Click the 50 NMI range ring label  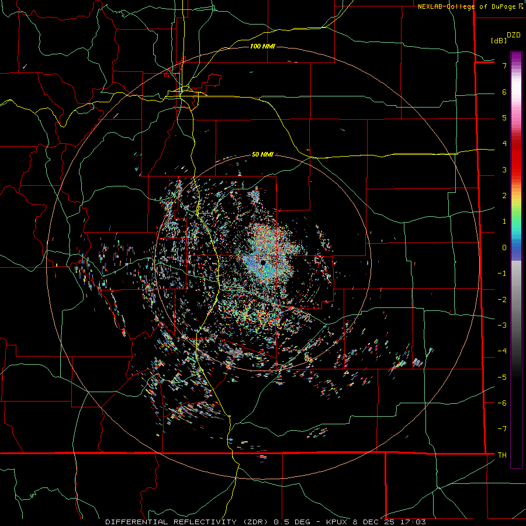[x=262, y=154]
